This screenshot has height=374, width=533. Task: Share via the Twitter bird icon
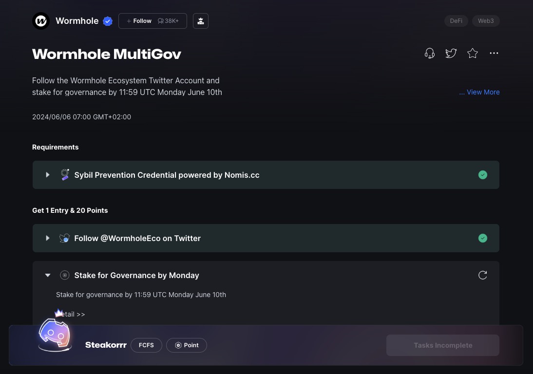(451, 53)
